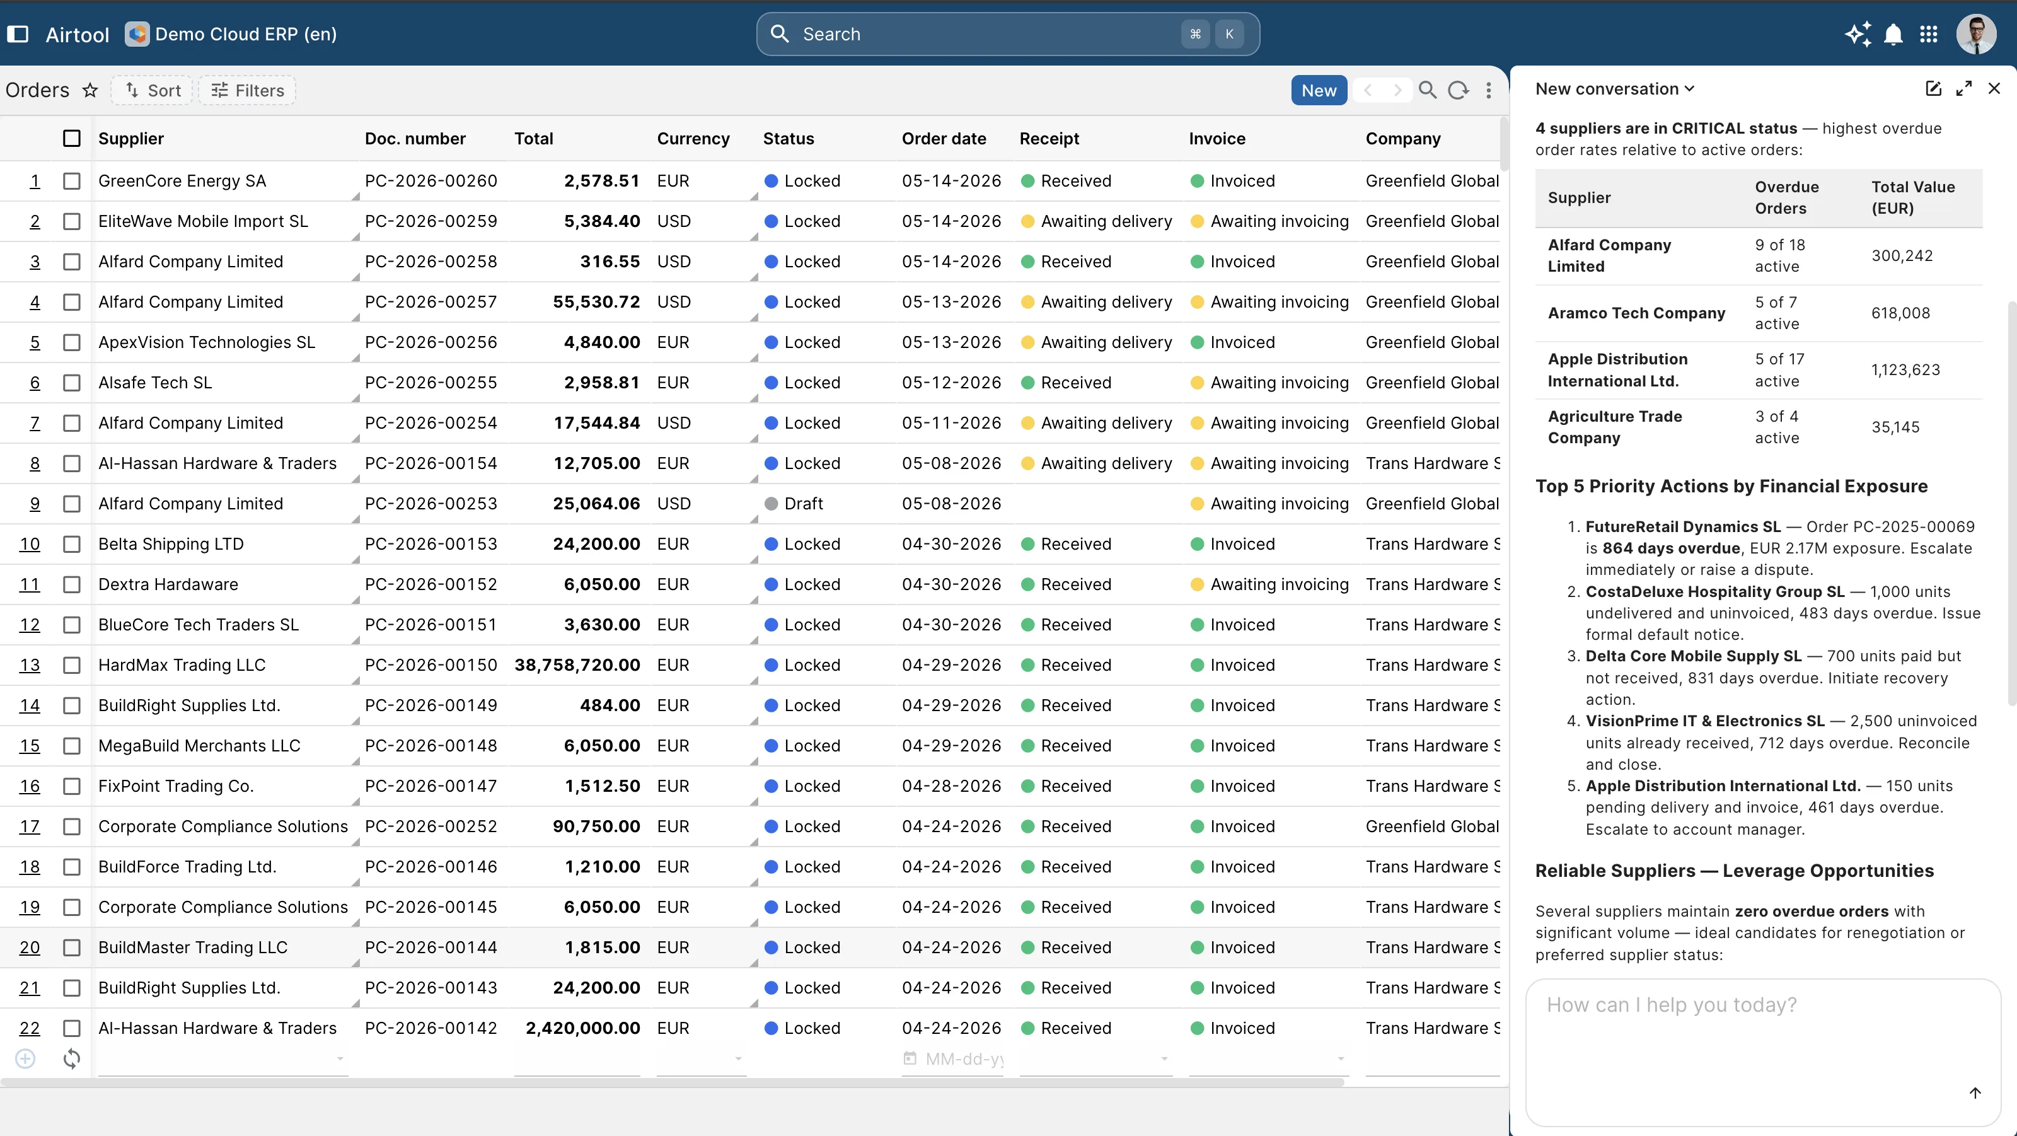The width and height of the screenshot is (2017, 1136).
Task: Click the Command key search shortcut badge
Action: click(x=1195, y=33)
